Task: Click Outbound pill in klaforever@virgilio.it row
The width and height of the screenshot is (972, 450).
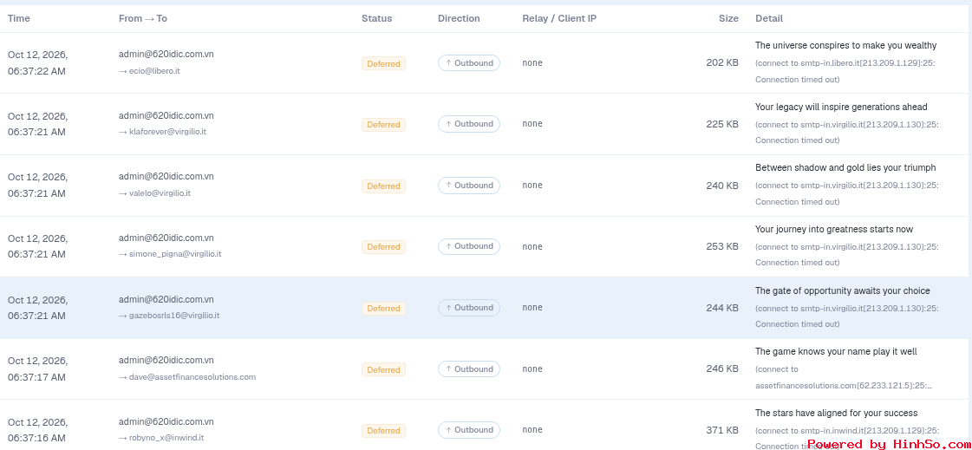Action: (469, 124)
